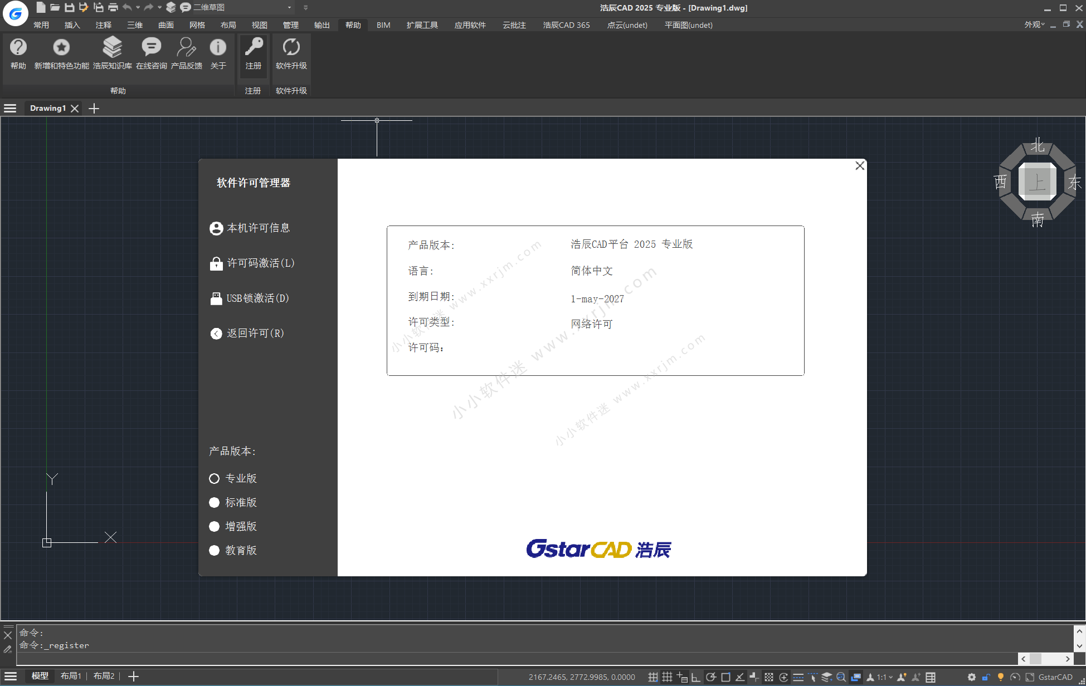Select the 教育版 radio button

tap(214, 551)
